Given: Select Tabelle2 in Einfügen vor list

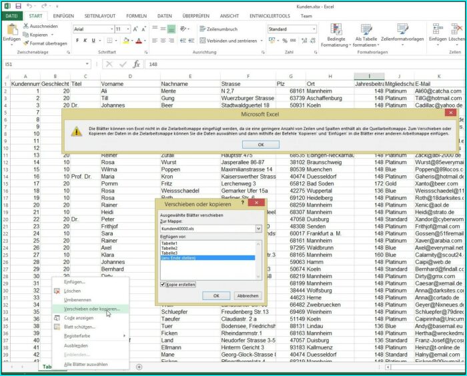Looking at the screenshot, I should (x=207, y=248).
